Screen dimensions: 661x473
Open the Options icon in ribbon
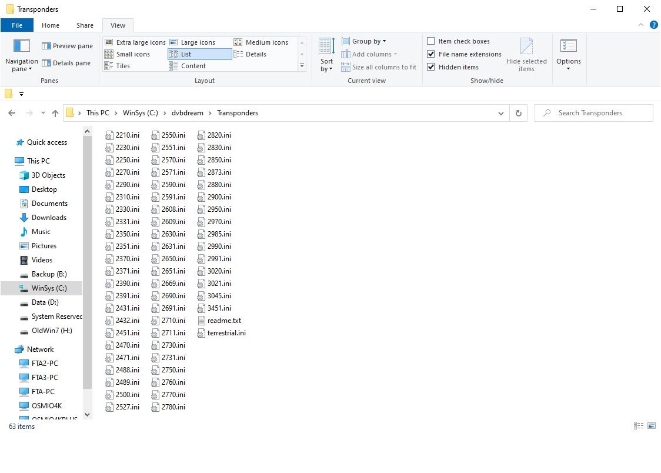568,46
